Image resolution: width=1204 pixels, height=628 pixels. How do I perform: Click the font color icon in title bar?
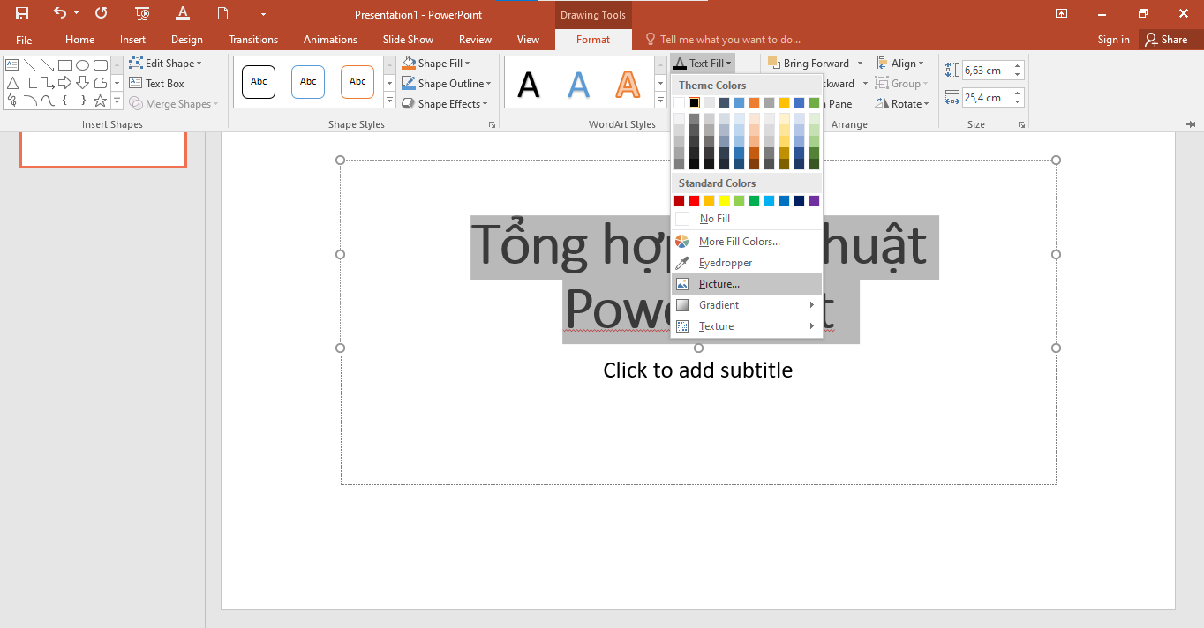(183, 13)
